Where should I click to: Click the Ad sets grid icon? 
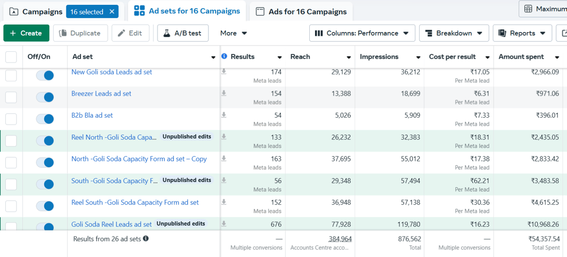[139, 11]
